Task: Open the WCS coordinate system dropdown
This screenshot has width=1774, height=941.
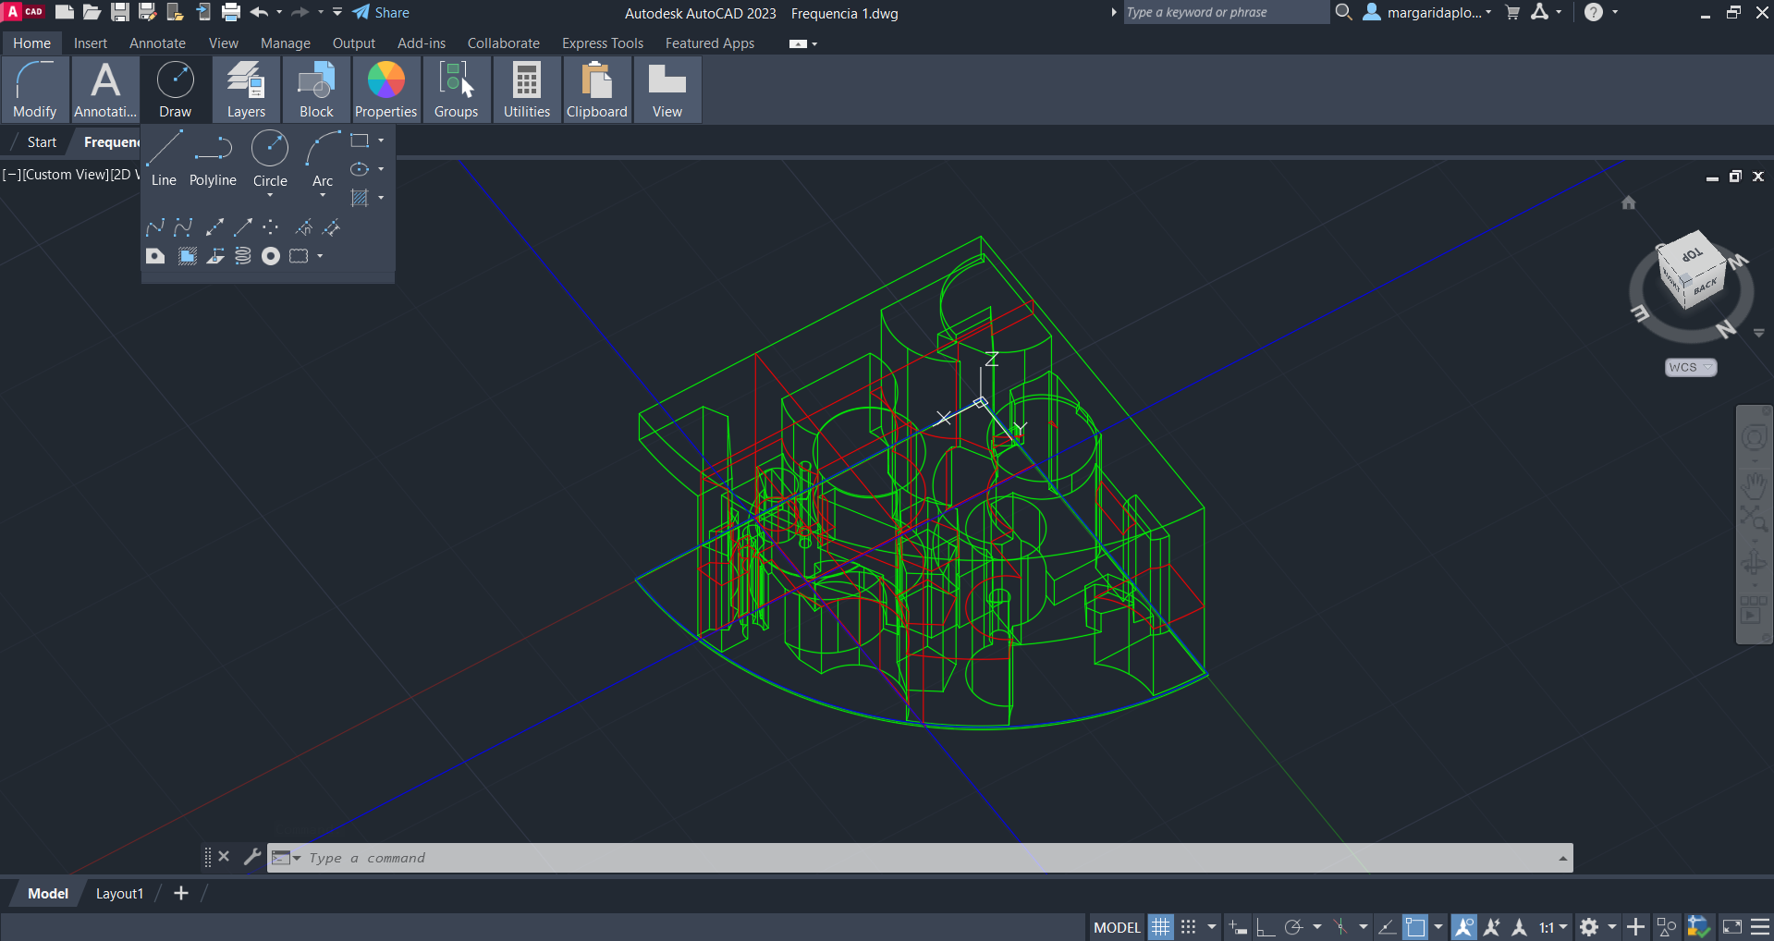Action: [1690, 367]
